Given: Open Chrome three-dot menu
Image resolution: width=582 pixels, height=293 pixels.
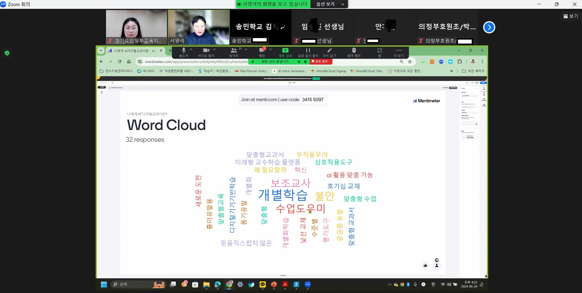Looking at the screenshot, I should (x=482, y=62).
